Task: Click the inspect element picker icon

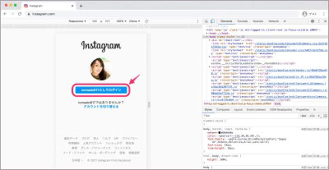Action: click(x=206, y=21)
